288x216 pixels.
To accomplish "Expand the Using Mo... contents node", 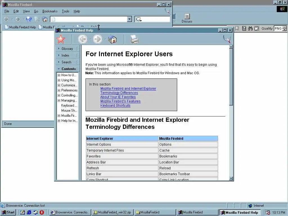I will click(59, 80).
